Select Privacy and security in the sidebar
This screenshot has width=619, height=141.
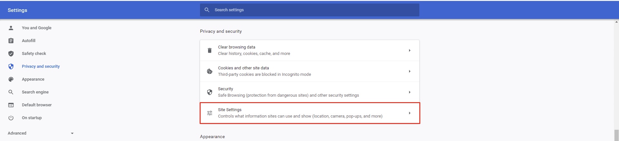[x=41, y=66]
